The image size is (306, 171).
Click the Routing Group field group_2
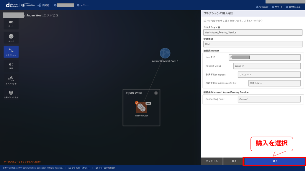pyautogui.click(x=267, y=66)
